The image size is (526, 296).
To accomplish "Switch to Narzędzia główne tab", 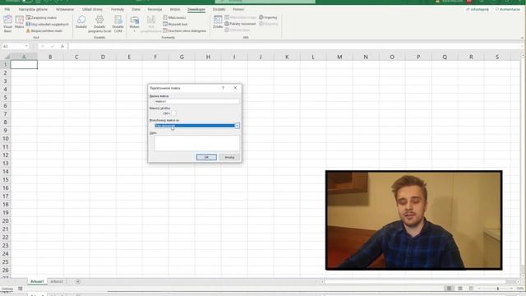I will tap(33, 9).
